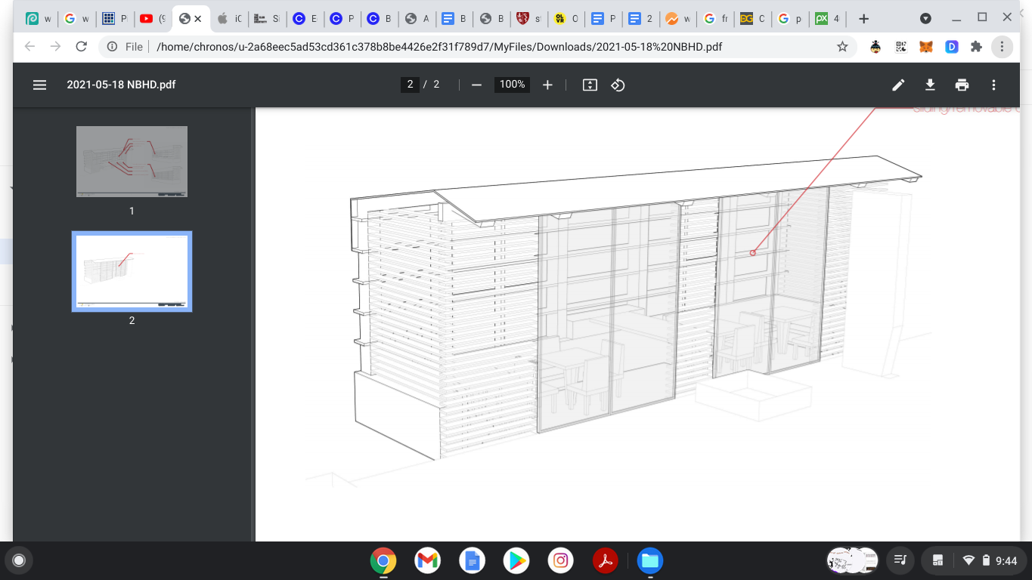
Task: Zoom out of the PDF with minus icon
Action: pos(476,85)
